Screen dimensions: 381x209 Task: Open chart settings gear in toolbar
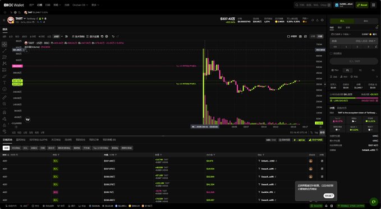107,36
